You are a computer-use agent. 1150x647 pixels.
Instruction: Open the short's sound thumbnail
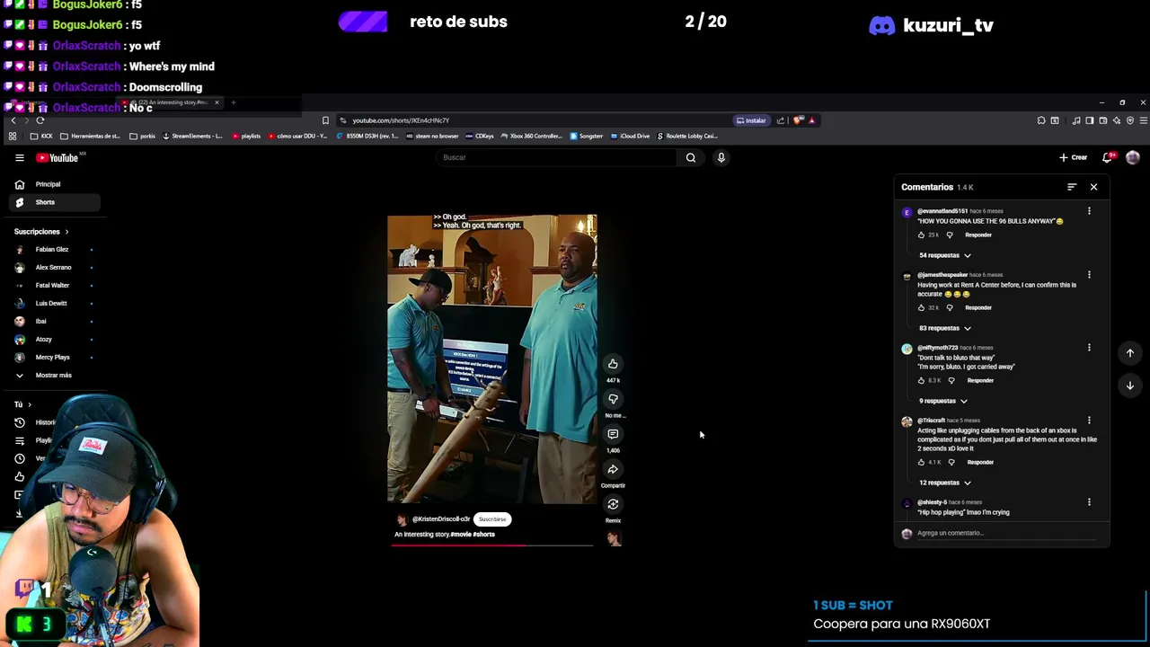tap(614, 538)
